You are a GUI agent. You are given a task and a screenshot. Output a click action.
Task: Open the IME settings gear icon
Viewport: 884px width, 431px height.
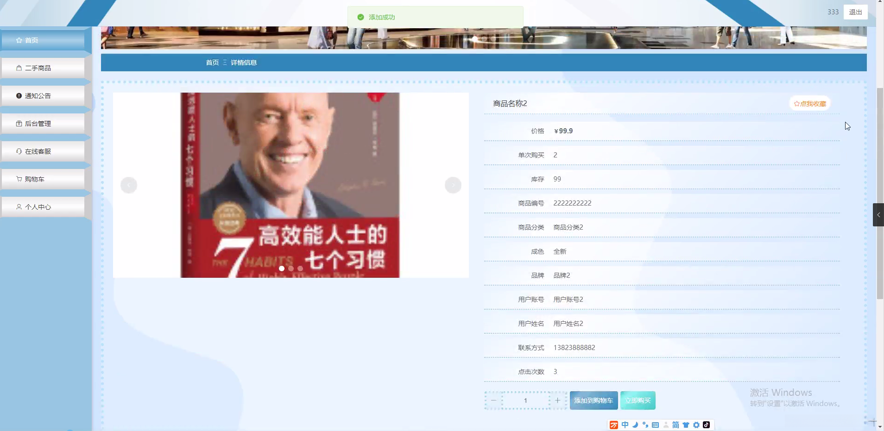click(696, 425)
